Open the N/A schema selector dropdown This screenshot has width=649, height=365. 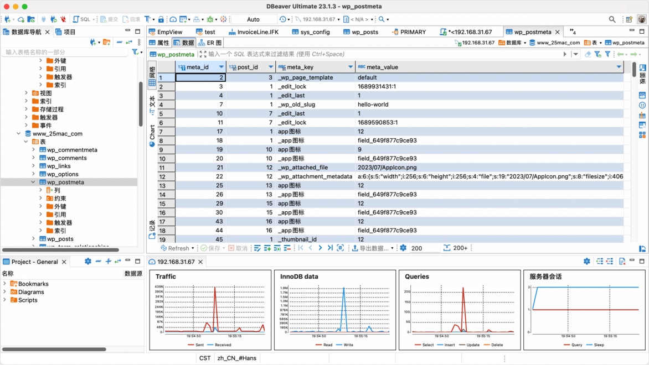(x=358, y=19)
